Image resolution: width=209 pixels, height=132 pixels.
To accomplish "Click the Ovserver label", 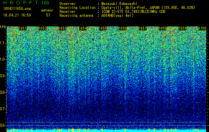I will (x=67, y=4).
